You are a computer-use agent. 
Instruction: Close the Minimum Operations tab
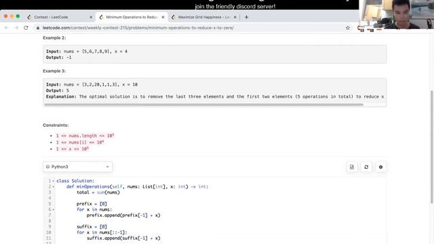coord(163,17)
